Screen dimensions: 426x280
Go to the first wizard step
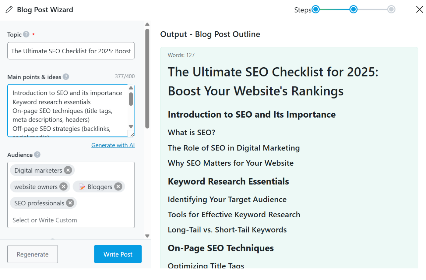316,10
